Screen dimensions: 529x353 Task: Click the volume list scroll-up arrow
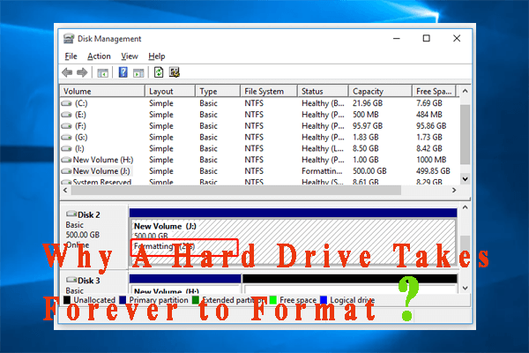pos(465,91)
